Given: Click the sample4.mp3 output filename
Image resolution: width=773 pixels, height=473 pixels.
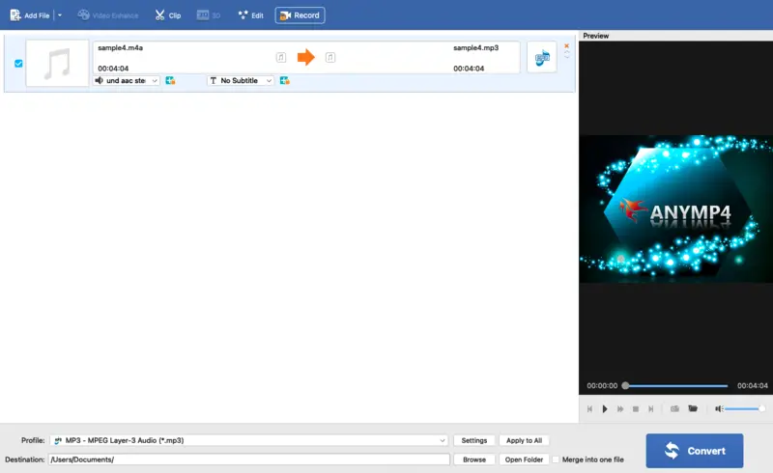Looking at the screenshot, I should 475,48.
